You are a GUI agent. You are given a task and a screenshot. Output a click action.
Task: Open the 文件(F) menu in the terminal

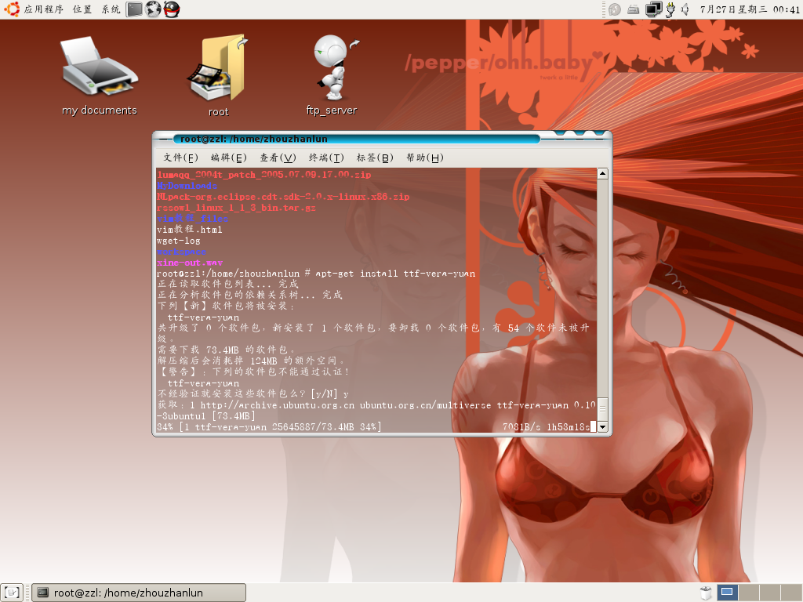tap(180, 158)
